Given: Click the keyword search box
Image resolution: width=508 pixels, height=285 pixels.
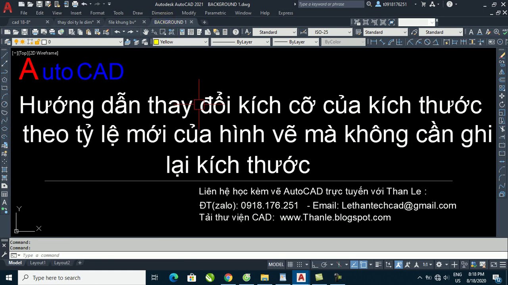Looking at the screenshot, I should 331,4.
